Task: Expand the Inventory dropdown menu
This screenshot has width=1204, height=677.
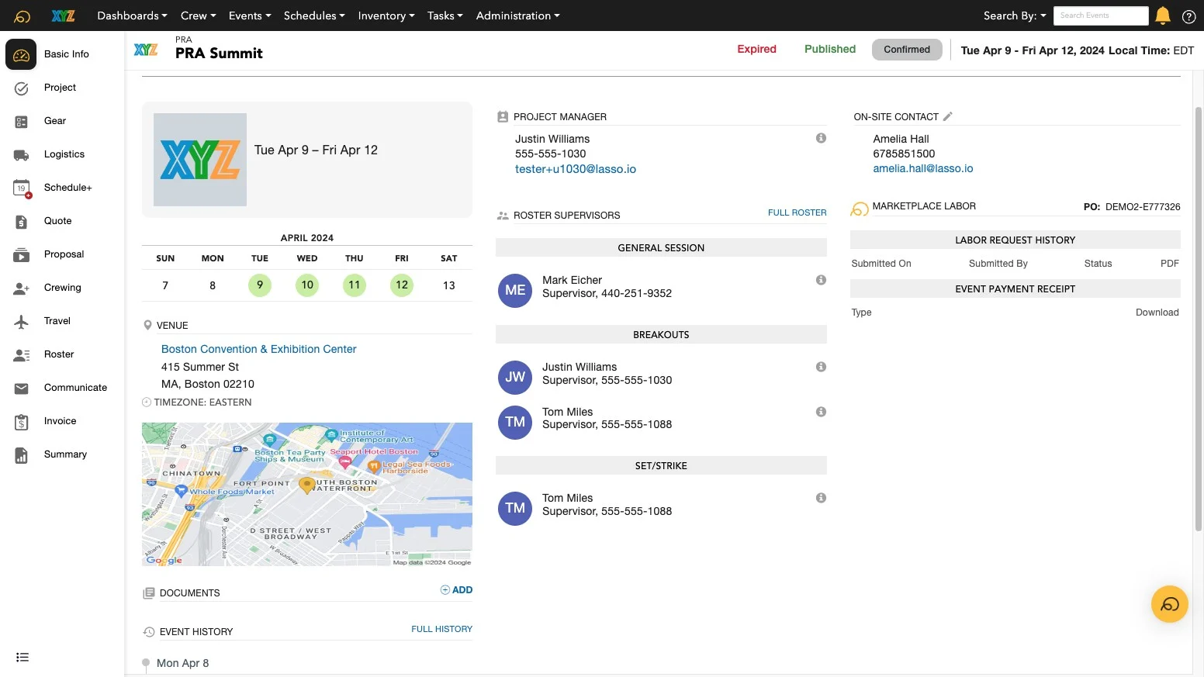Action: click(386, 16)
